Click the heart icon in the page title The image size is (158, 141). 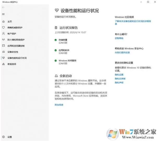tap(57, 10)
